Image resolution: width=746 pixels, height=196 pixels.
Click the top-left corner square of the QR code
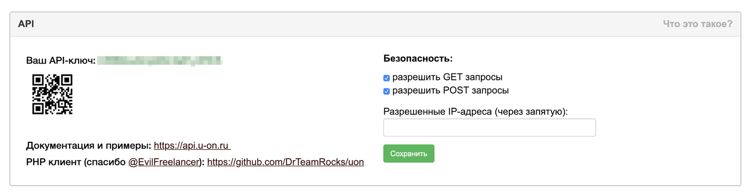pyautogui.click(x=38, y=80)
